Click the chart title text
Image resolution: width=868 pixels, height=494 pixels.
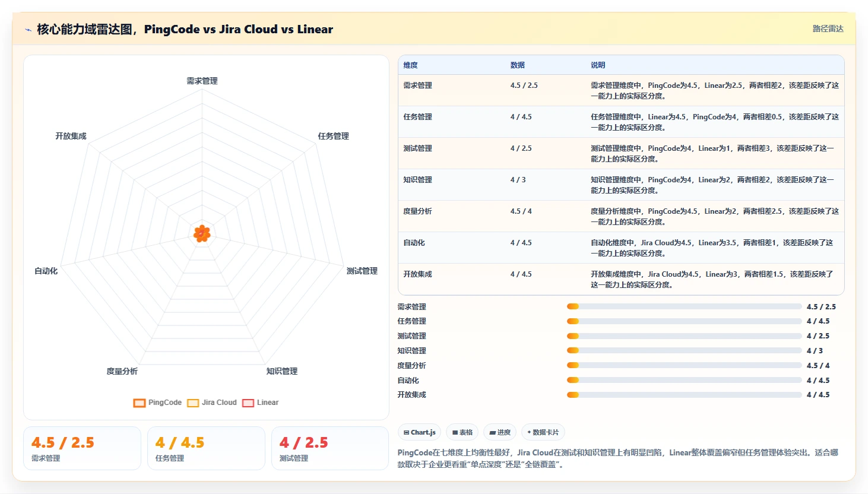[x=185, y=29]
